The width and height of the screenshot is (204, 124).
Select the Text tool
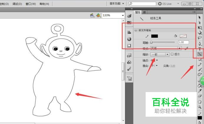[x=200, y=49]
